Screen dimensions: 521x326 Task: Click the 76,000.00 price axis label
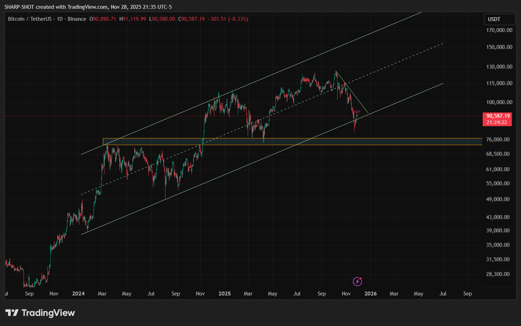pos(498,139)
